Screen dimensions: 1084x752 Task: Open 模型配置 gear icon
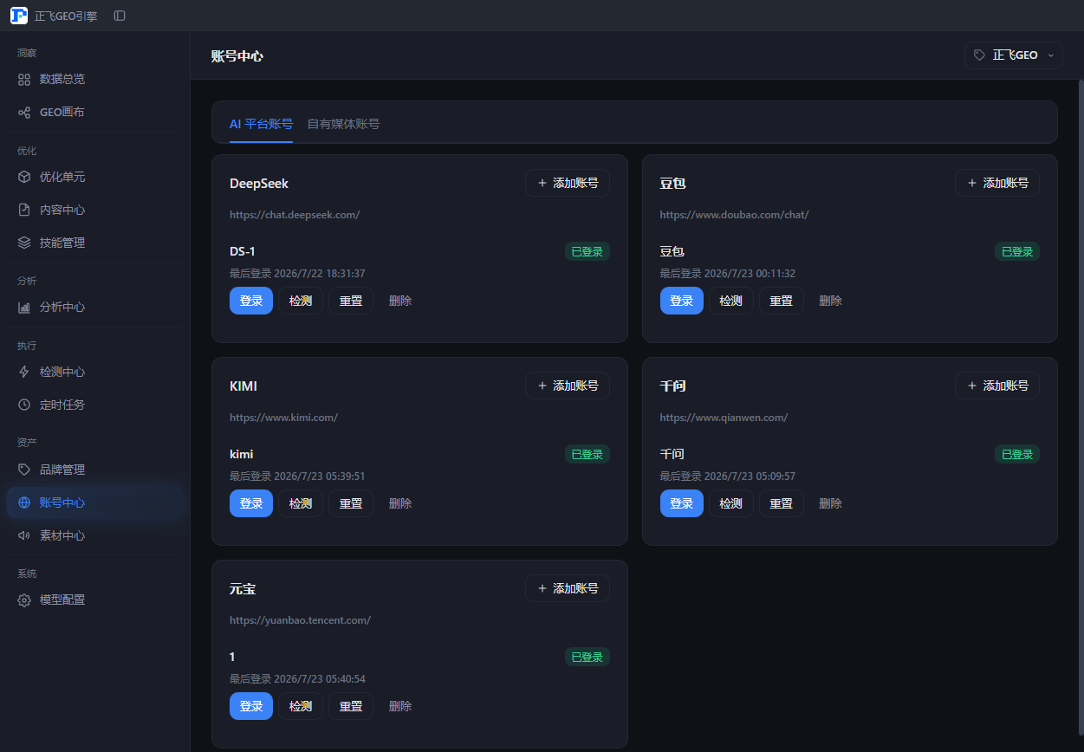(24, 600)
